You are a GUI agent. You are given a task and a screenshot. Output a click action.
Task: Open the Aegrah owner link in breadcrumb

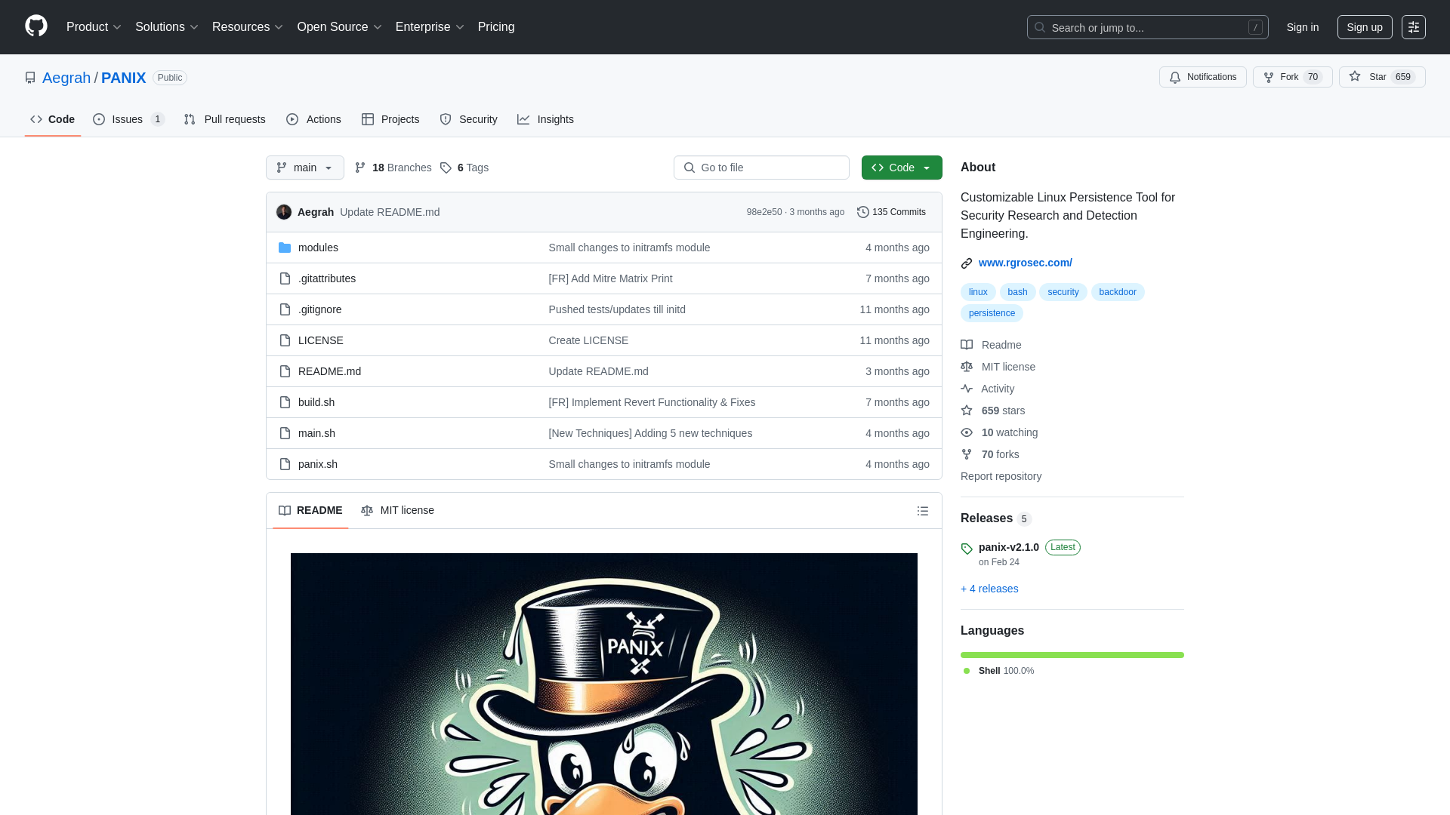pyautogui.click(x=66, y=78)
